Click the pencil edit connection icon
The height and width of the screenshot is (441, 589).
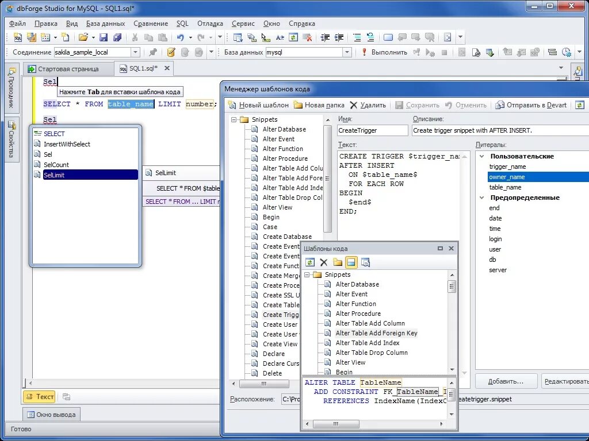[171, 52]
